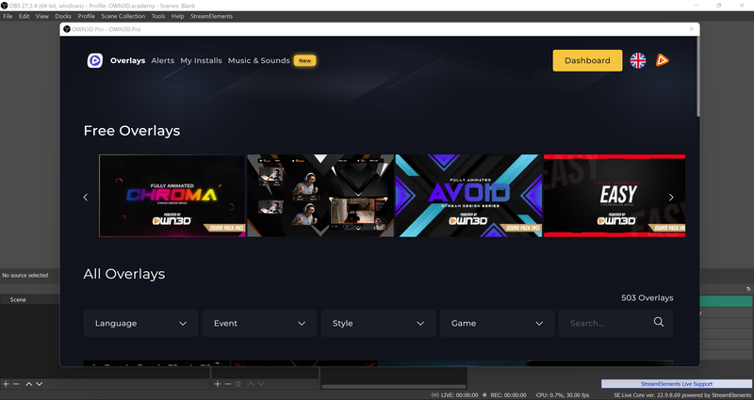This screenshot has width=754, height=400.
Task: Open the UK flag language selector
Action: pos(638,60)
